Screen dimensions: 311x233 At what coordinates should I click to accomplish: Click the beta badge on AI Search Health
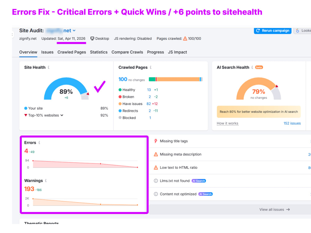tap(259, 67)
